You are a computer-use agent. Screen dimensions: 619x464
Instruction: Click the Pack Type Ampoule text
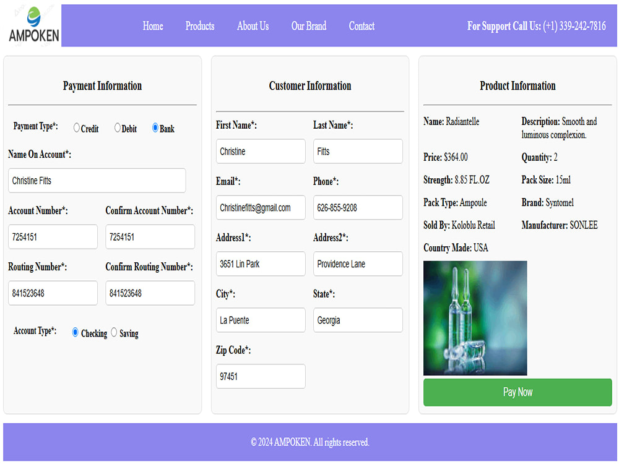point(455,203)
